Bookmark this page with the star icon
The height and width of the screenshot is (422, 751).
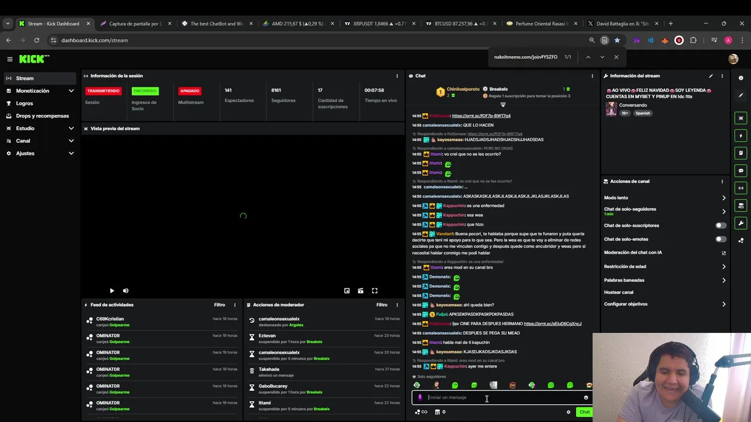click(617, 40)
